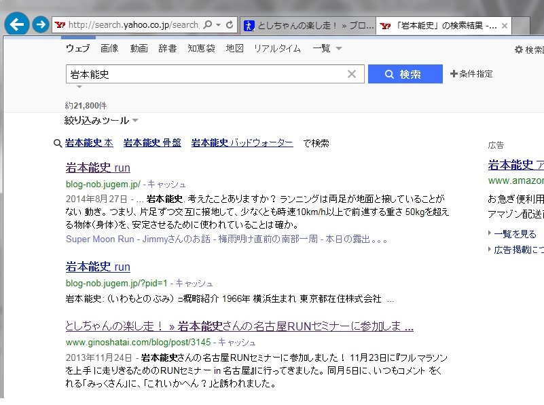Screen dimensions: 544x405
Task: Go forward with the browser forward arrow
Action: [41, 24]
